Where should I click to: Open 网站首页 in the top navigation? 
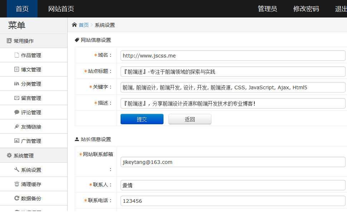61,9
